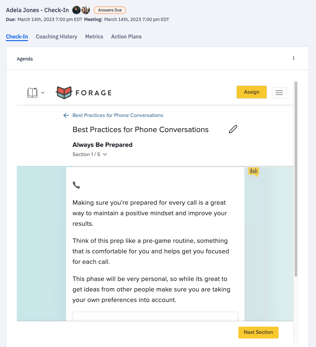This screenshot has height=347, width=316.
Task: Open the Metrics tab
Action: (94, 36)
